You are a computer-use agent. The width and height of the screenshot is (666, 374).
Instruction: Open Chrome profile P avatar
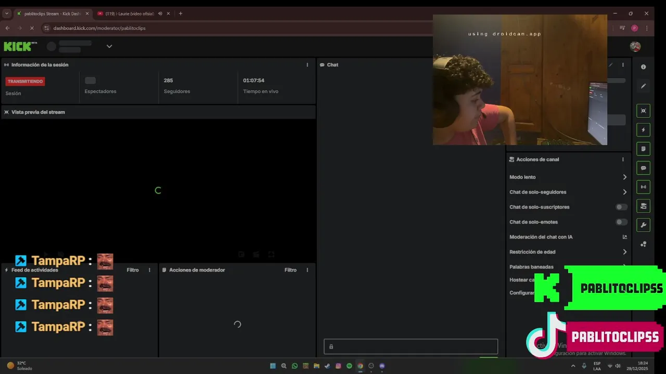[x=635, y=28]
